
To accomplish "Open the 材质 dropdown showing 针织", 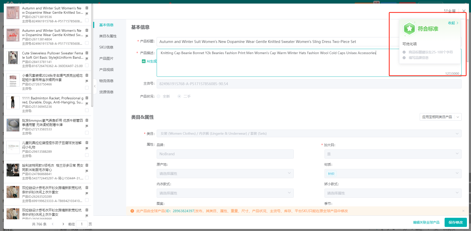I will 393,174.
